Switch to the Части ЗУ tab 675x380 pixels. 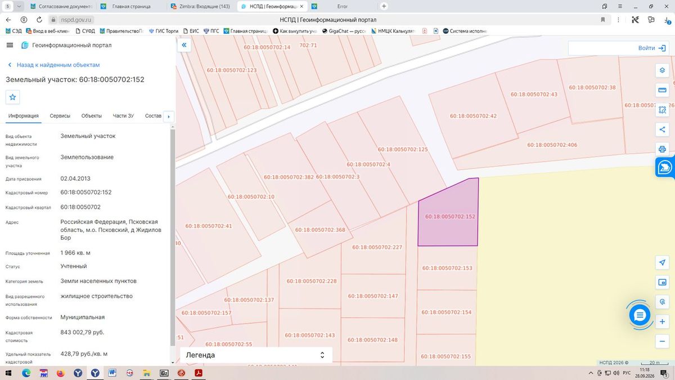click(x=123, y=116)
